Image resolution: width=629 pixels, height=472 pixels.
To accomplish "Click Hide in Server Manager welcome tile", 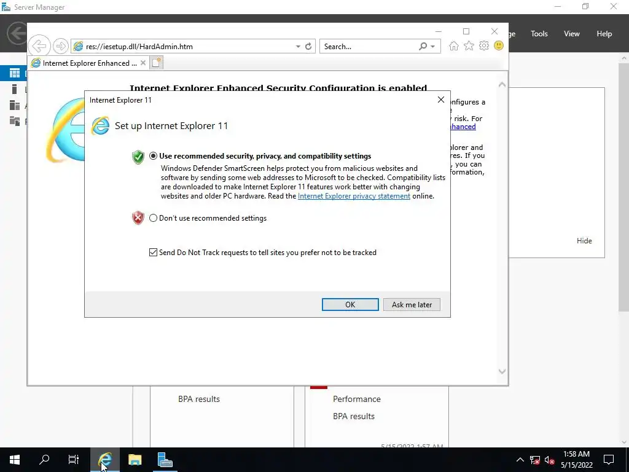I will [584, 241].
